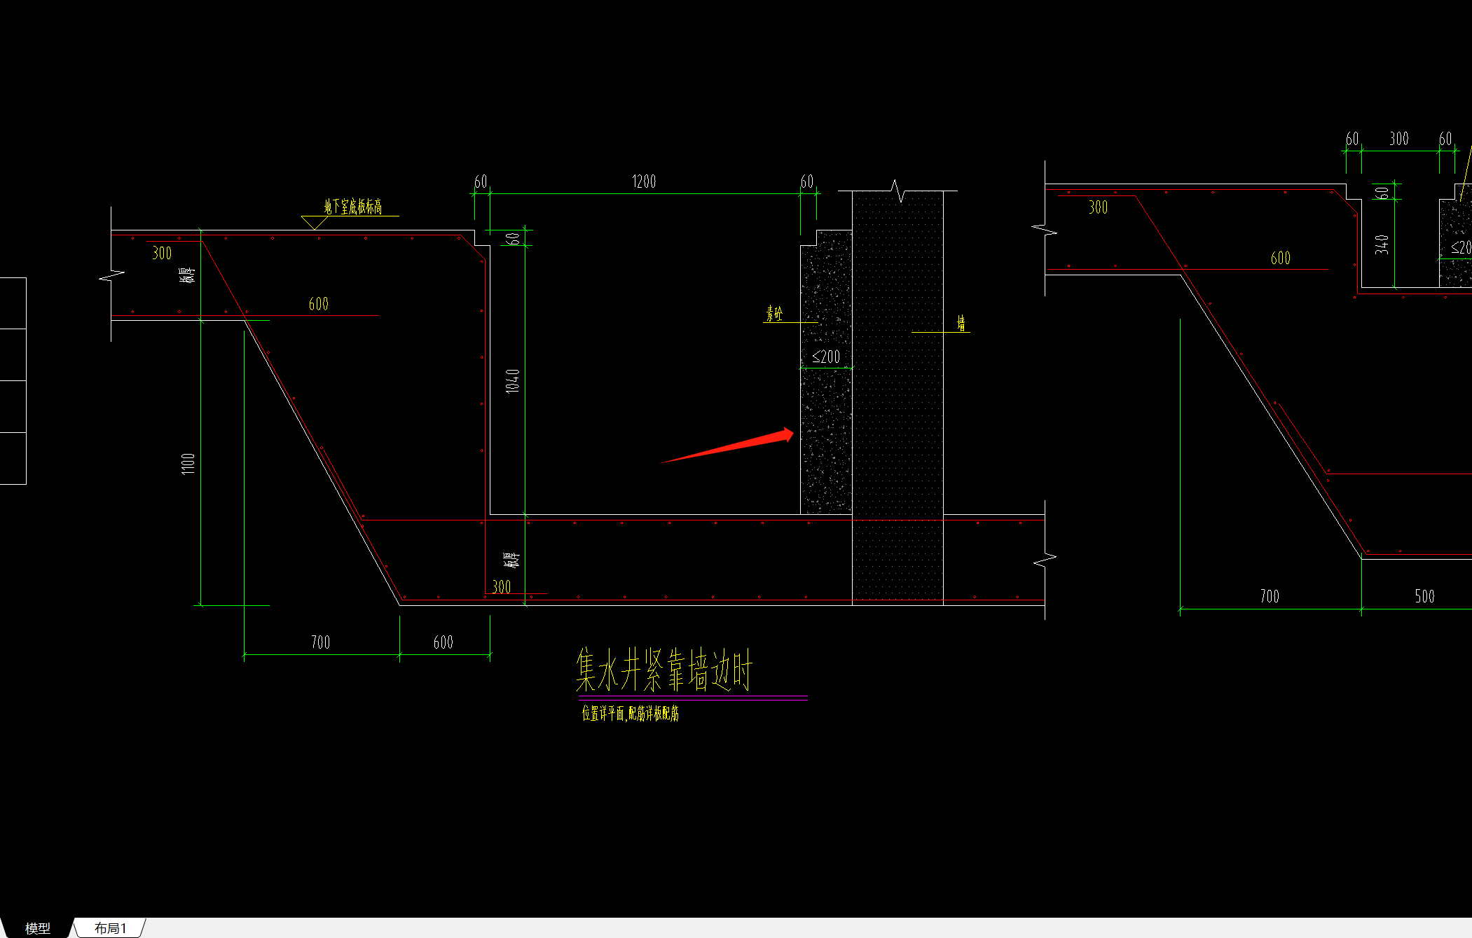Select the 1200 dimension text
Screen dimensions: 1472x938
pos(644,181)
